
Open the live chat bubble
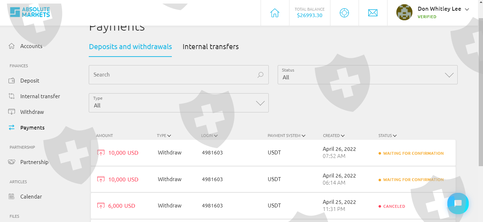click(458, 203)
